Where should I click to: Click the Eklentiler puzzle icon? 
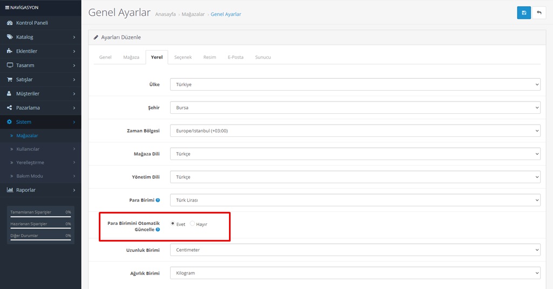click(x=10, y=51)
